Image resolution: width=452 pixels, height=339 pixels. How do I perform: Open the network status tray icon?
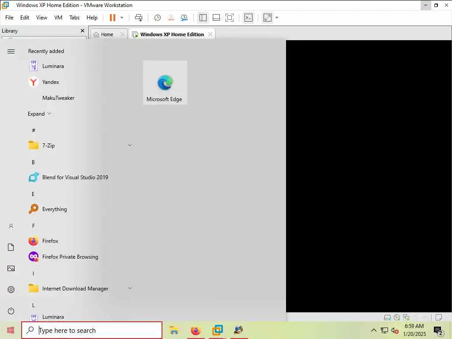(384, 330)
